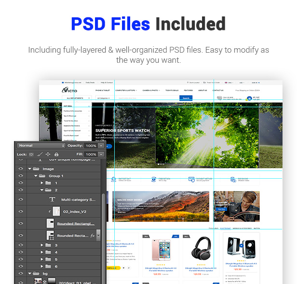This screenshot has height=284, width=297.
Task: Click the text layer T icon
Action: pos(52,199)
